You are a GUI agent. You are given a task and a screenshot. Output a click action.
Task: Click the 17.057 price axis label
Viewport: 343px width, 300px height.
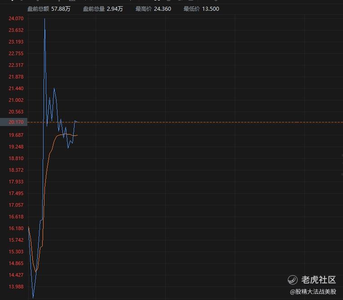16,205
